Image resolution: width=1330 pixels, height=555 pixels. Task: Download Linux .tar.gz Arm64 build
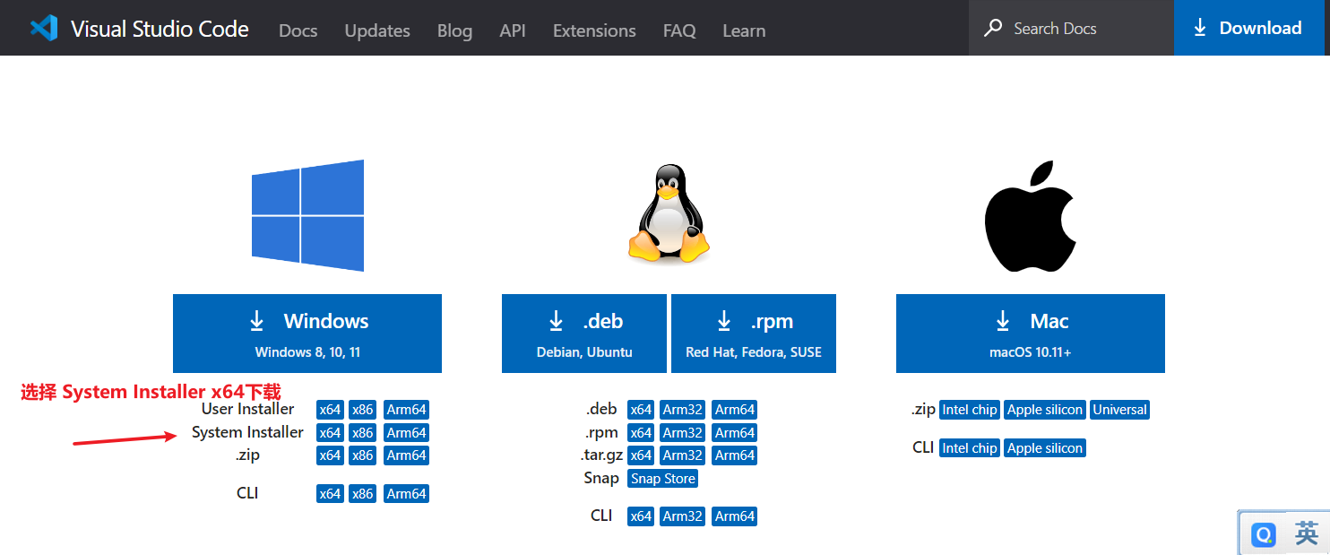(x=734, y=455)
